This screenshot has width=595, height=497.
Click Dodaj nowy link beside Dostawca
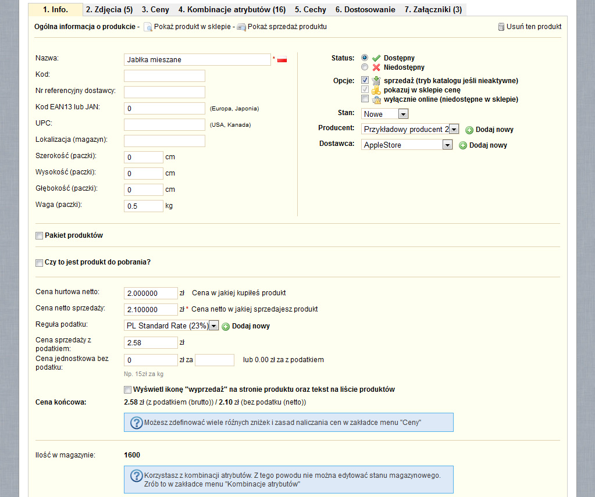point(488,145)
